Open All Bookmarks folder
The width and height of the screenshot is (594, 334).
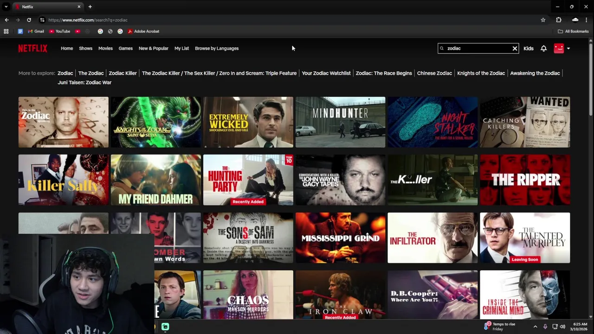pos(573,31)
